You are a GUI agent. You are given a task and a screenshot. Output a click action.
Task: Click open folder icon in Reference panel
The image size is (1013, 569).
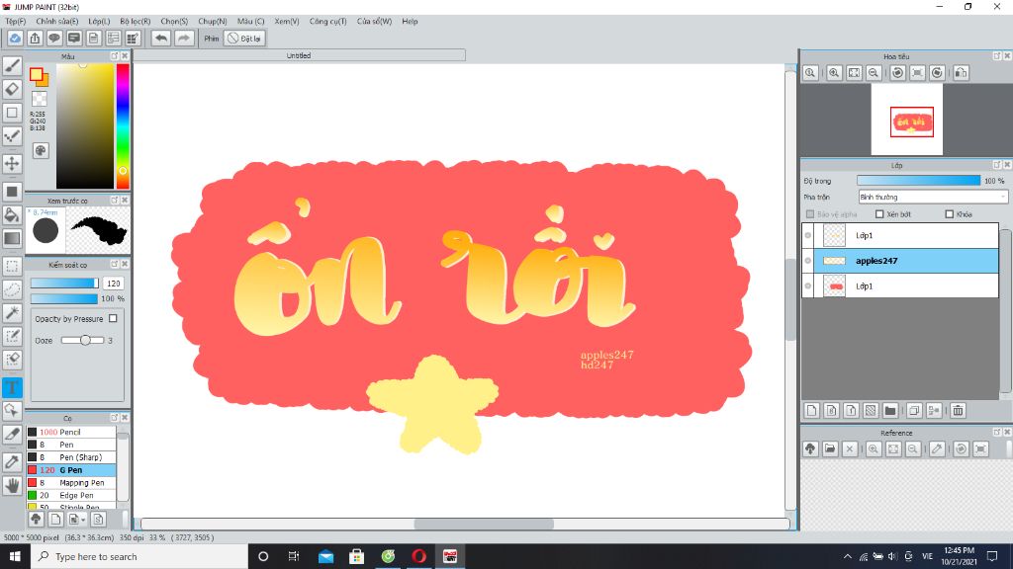point(830,449)
